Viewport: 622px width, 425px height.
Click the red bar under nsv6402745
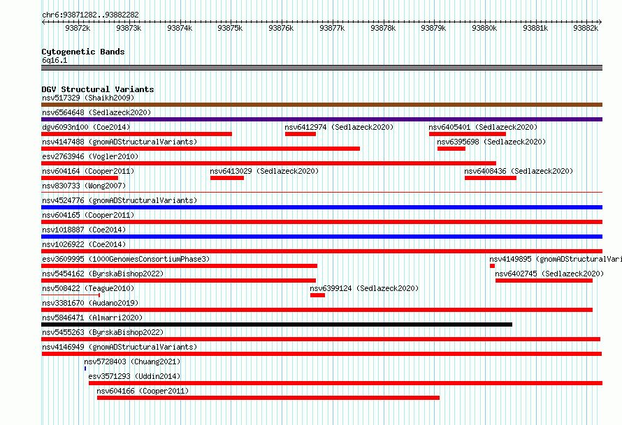[544, 281]
